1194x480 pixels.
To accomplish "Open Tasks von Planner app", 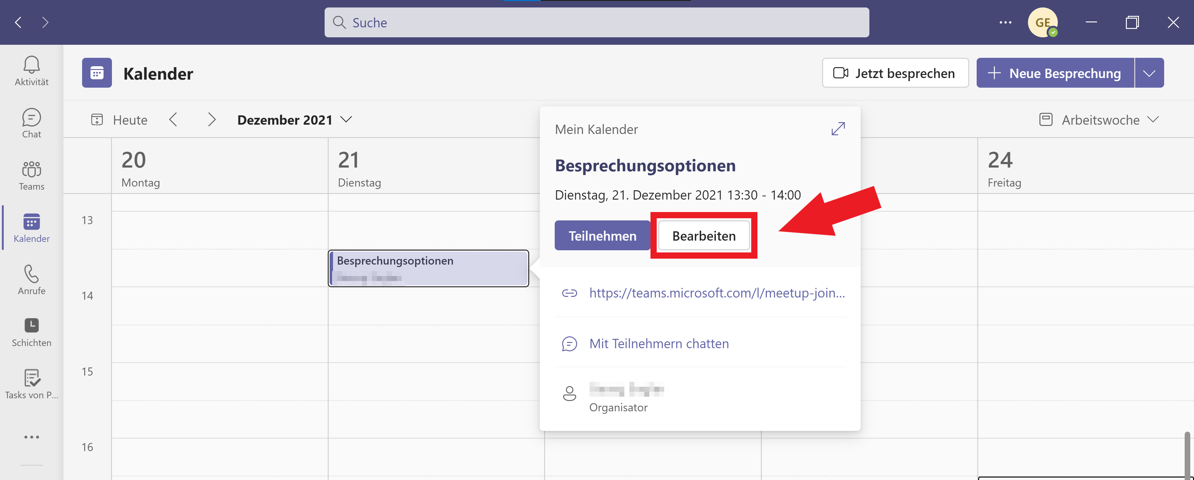I will pos(31,384).
